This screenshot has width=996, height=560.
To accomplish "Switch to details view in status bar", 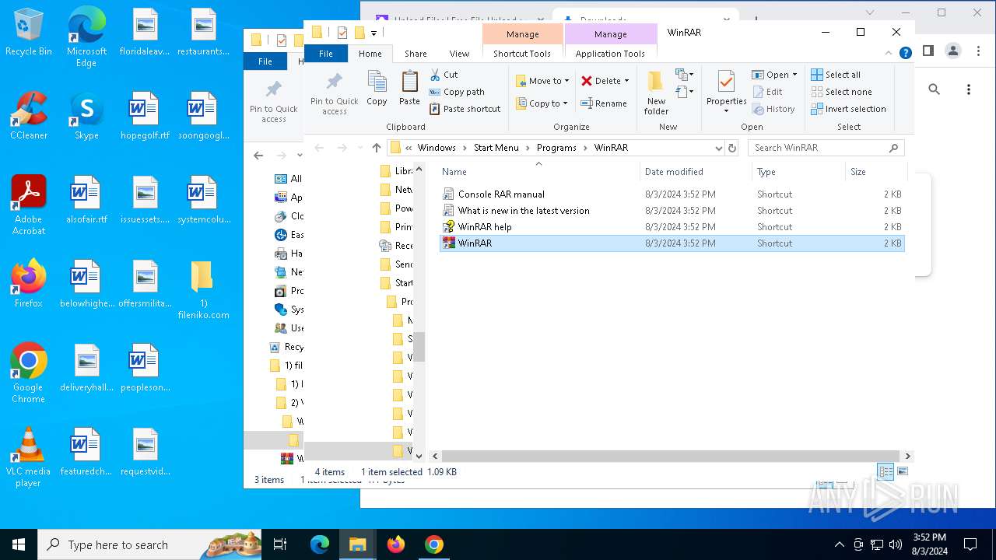I will click(886, 471).
